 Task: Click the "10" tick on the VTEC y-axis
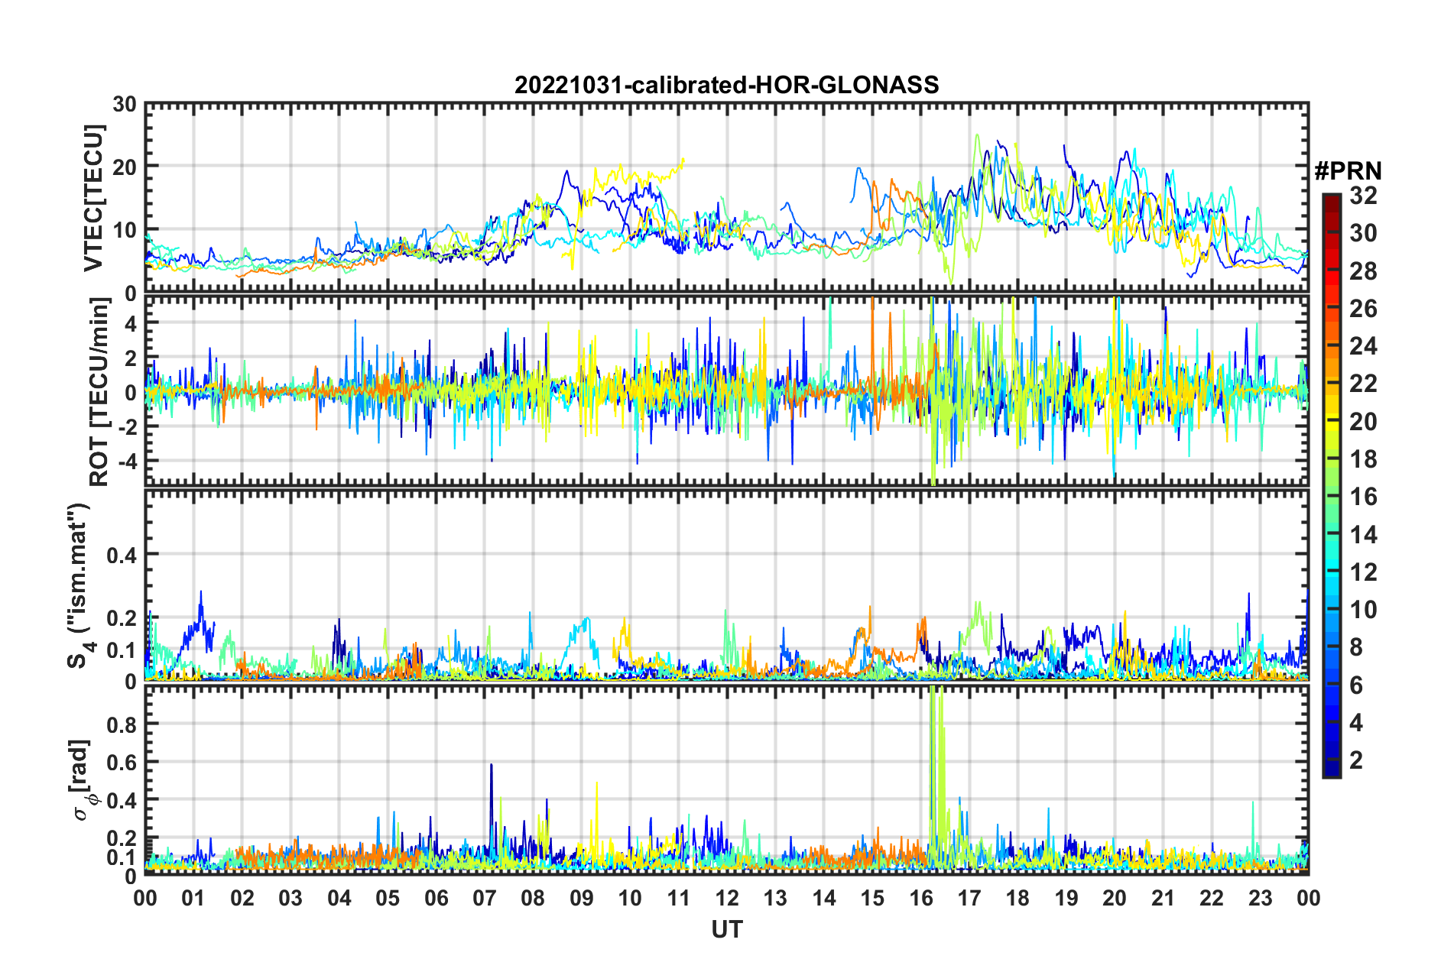point(125,230)
